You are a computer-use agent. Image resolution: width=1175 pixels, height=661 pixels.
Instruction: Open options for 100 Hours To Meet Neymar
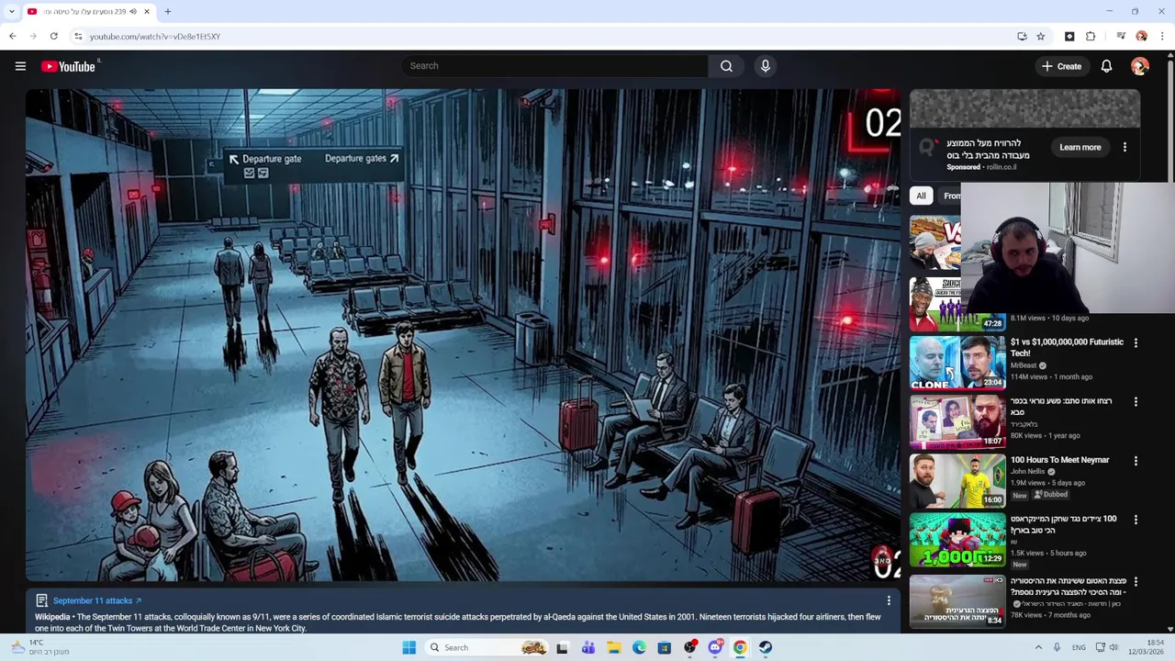(1136, 461)
